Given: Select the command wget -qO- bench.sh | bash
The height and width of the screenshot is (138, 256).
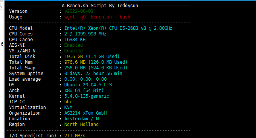Looking at the screenshot, I should 97,17.
